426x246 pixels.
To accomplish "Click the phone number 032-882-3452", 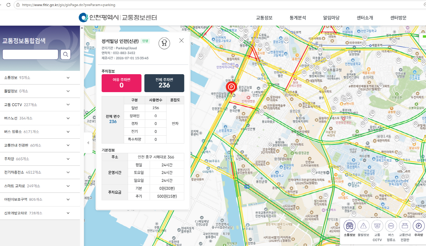I will pos(124,53).
